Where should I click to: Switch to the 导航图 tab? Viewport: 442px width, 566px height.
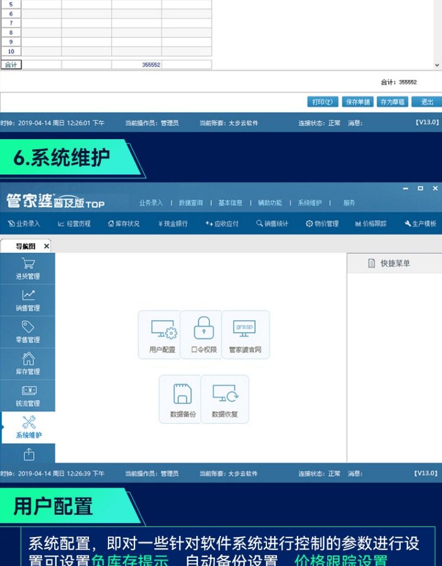(x=25, y=246)
